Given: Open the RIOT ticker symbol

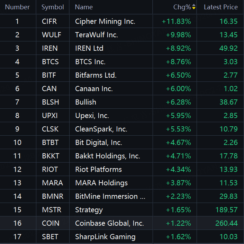Looking at the screenshot, I should pos(50,169).
